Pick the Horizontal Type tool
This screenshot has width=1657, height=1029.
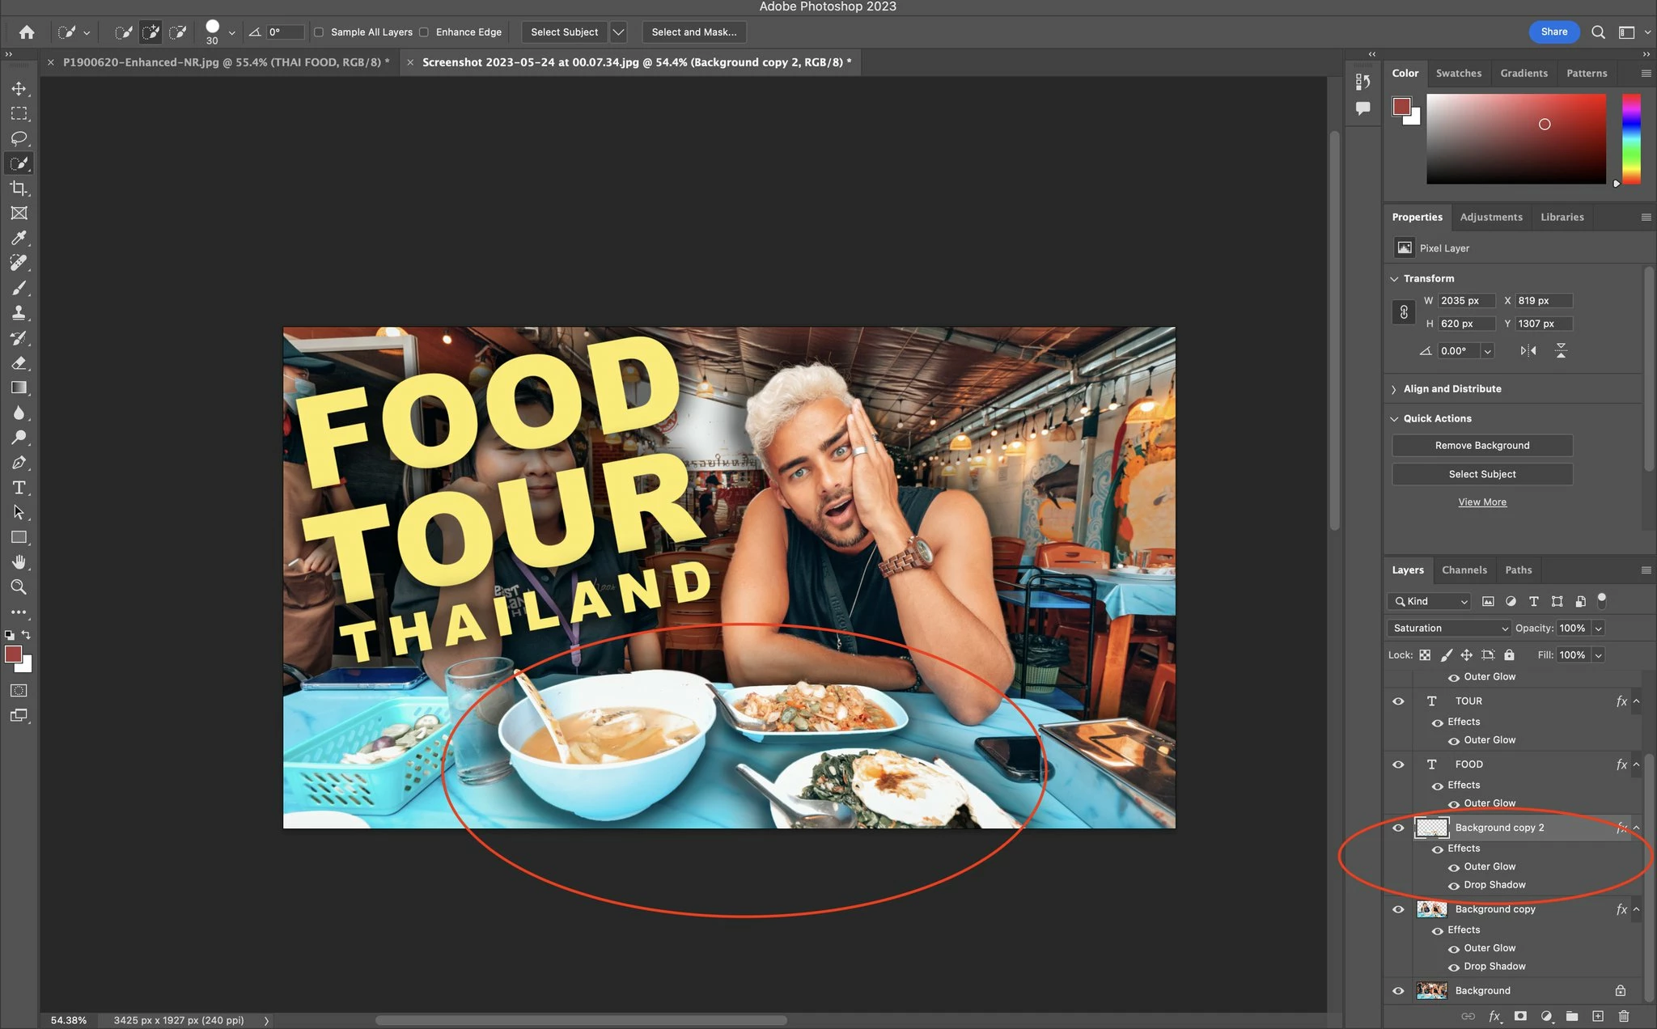click(x=19, y=488)
